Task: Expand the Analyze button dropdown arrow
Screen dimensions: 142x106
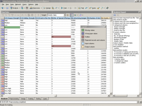Action: [x=20, y=8]
